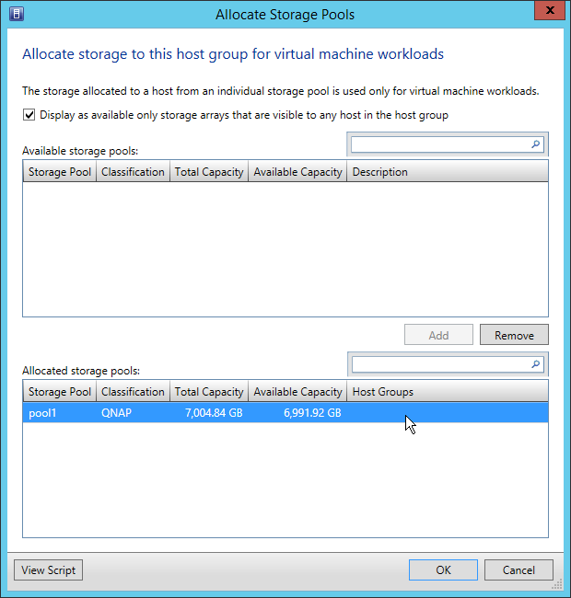Toggle display only visible storage arrays checkbox
Screen dimensions: 571x598
pyautogui.click(x=29, y=115)
